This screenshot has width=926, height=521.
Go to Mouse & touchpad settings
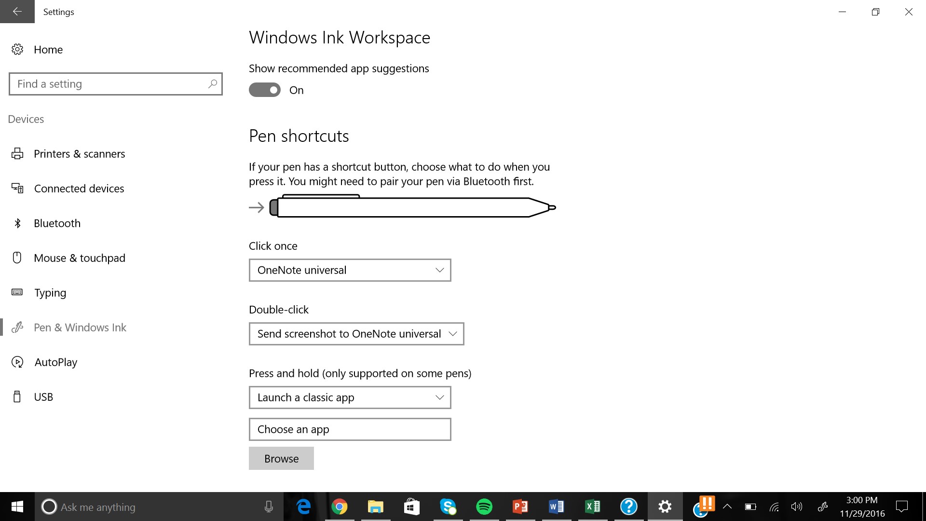point(80,258)
